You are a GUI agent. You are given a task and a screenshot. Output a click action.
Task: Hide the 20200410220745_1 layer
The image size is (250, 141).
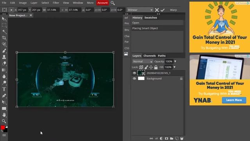click(134, 73)
